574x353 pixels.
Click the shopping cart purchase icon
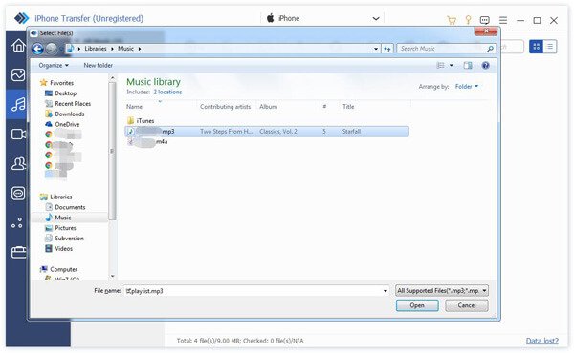(x=452, y=20)
